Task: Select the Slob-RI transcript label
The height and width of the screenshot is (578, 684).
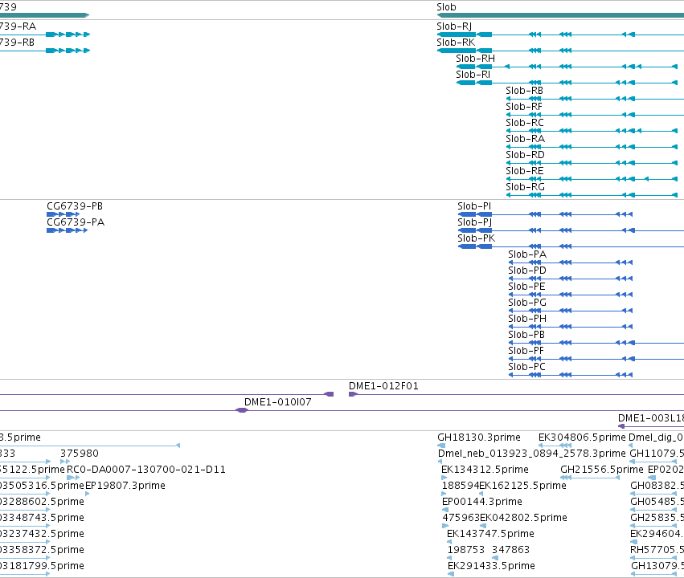Action: pos(473,75)
